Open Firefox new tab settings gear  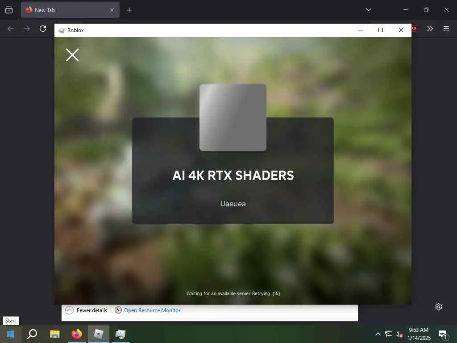439,307
